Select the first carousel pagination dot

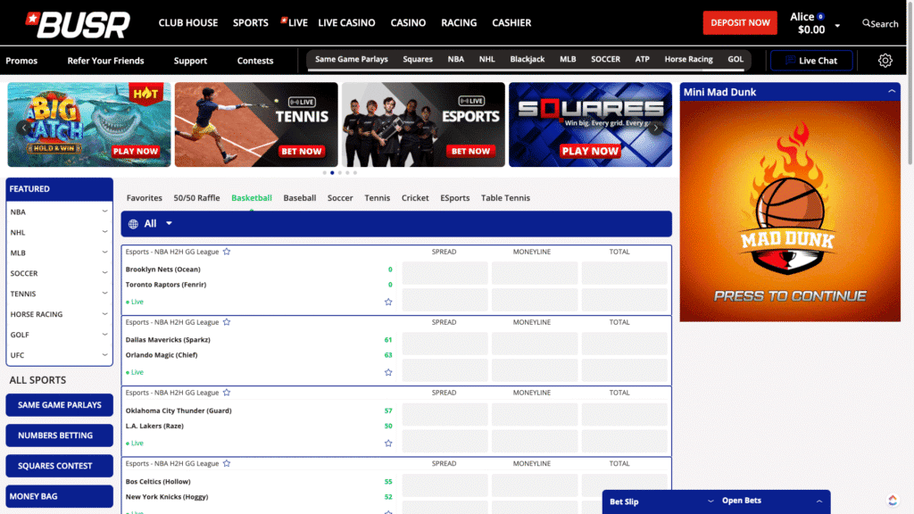point(325,172)
